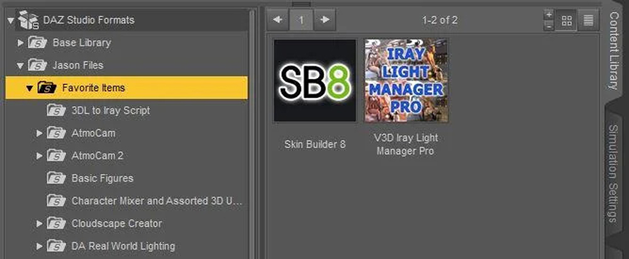This screenshot has width=629, height=259.
Task: Select DA Real World Lighting label
Action: coord(123,246)
